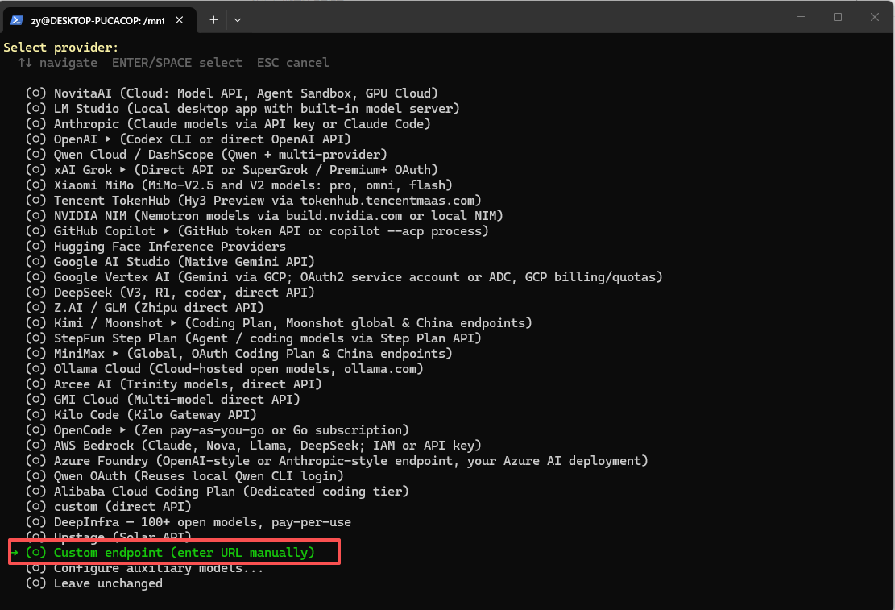Expand the OpenCode submenu arrow
The height and width of the screenshot is (610, 895).
[x=122, y=430]
